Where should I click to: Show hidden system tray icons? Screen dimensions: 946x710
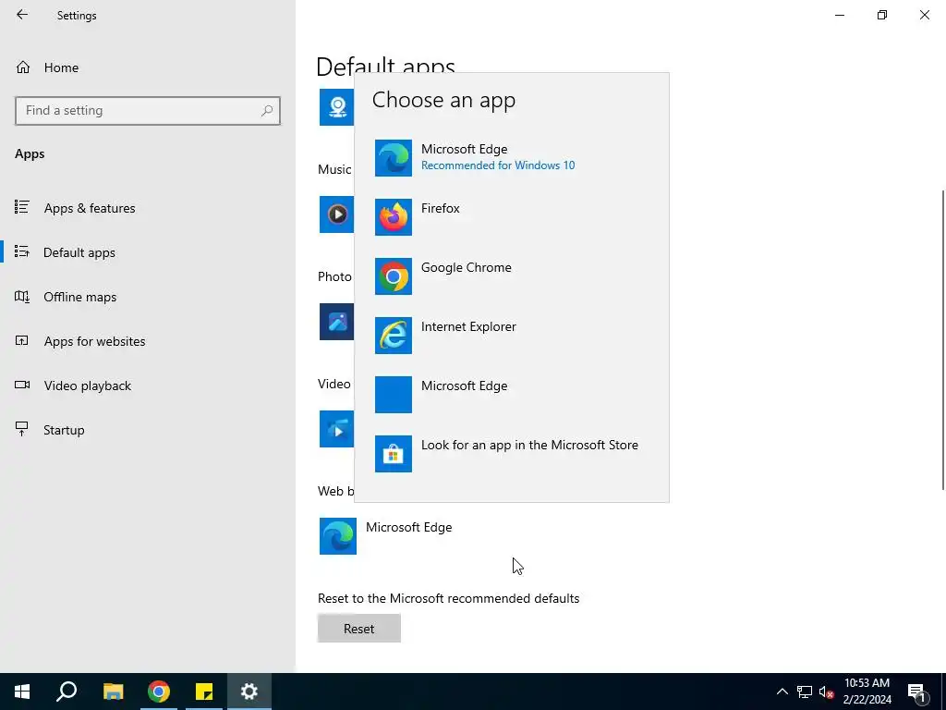click(782, 692)
